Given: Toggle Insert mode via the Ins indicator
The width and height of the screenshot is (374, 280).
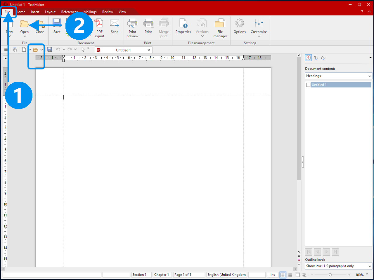Looking at the screenshot, I should coord(272,274).
